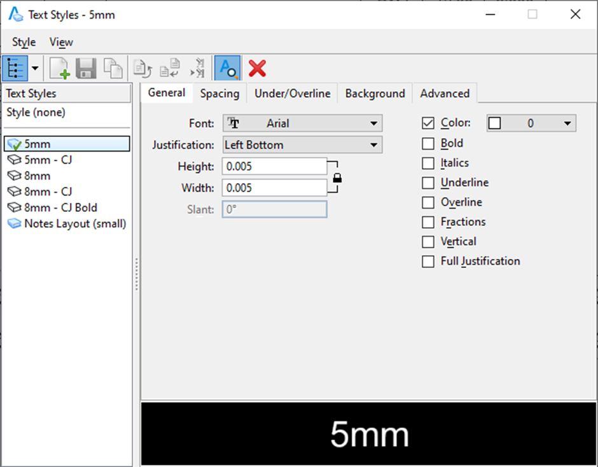Open the Background tab

(375, 94)
